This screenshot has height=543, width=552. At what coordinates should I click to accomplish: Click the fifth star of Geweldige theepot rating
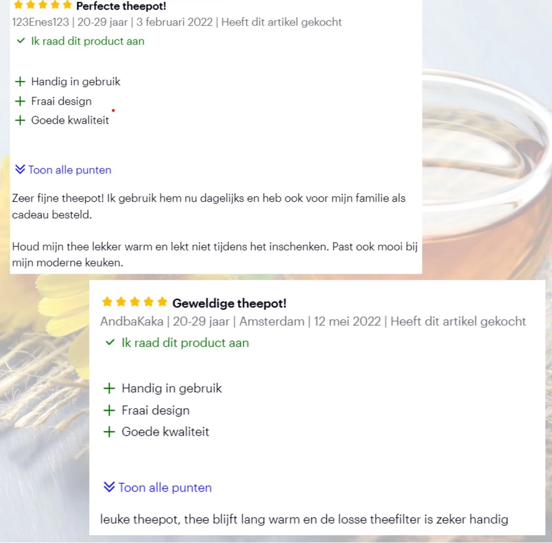click(x=163, y=302)
